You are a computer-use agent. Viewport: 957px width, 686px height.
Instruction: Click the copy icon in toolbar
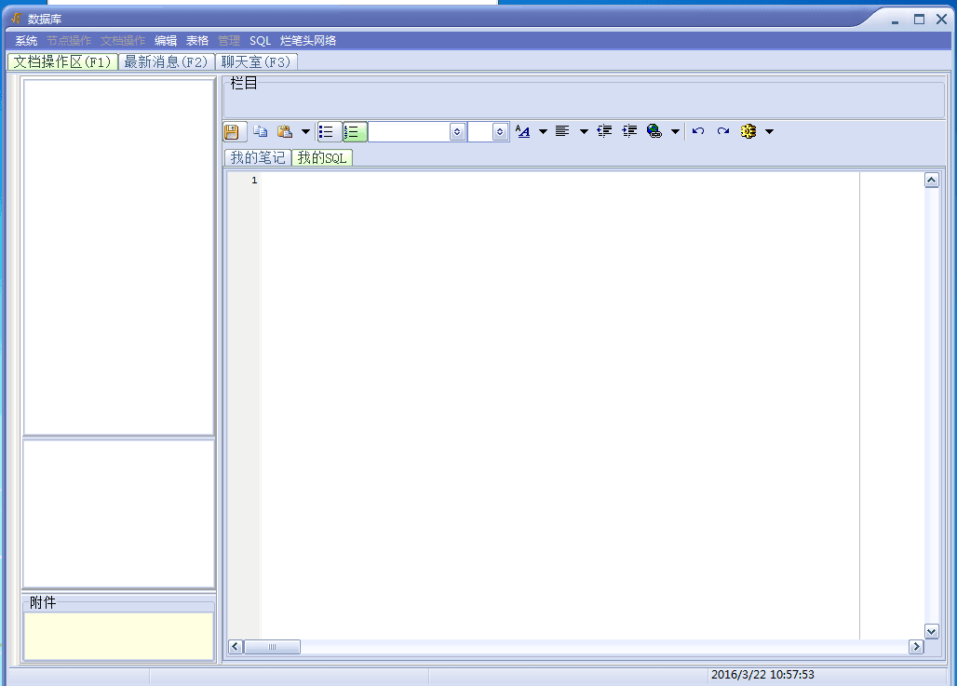pos(260,131)
